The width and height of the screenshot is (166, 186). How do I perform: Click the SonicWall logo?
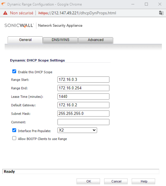(19, 25)
